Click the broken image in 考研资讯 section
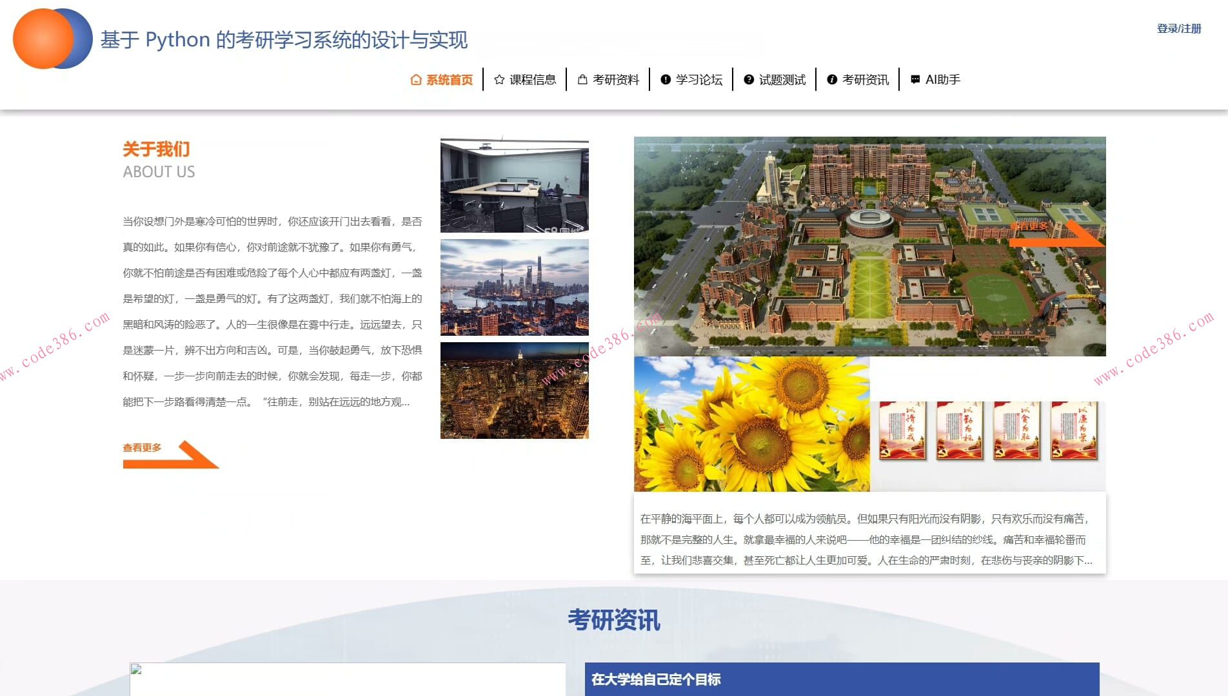This screenshot has height=696, width=1228. (348, 679)
